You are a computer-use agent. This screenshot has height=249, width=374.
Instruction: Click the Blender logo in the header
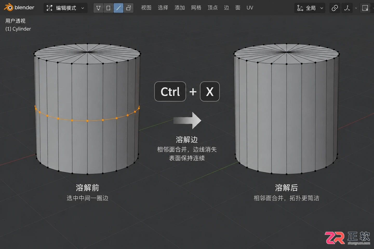[x=19, y=8]
